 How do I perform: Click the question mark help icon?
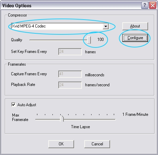pyautogui.click(x=145, y=5)
